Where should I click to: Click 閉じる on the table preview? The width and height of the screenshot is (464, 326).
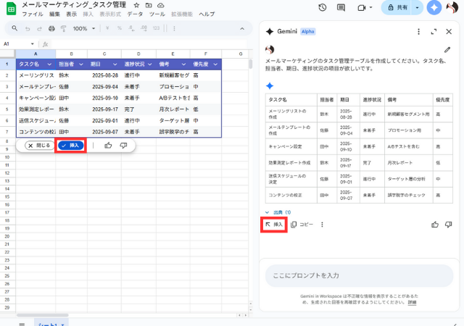[39, 145]
